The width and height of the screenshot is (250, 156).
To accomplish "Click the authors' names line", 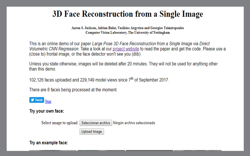I will pyautogui.click(x=128, y=28).
